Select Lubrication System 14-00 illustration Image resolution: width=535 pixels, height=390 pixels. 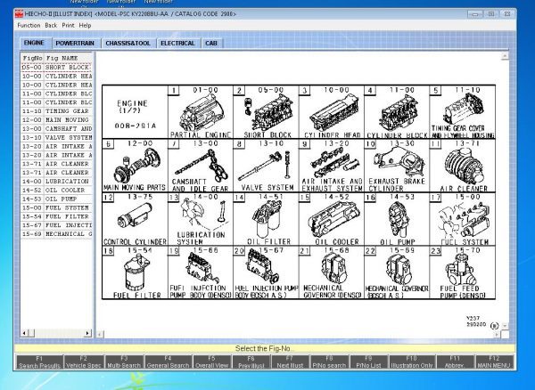point(201,219)
